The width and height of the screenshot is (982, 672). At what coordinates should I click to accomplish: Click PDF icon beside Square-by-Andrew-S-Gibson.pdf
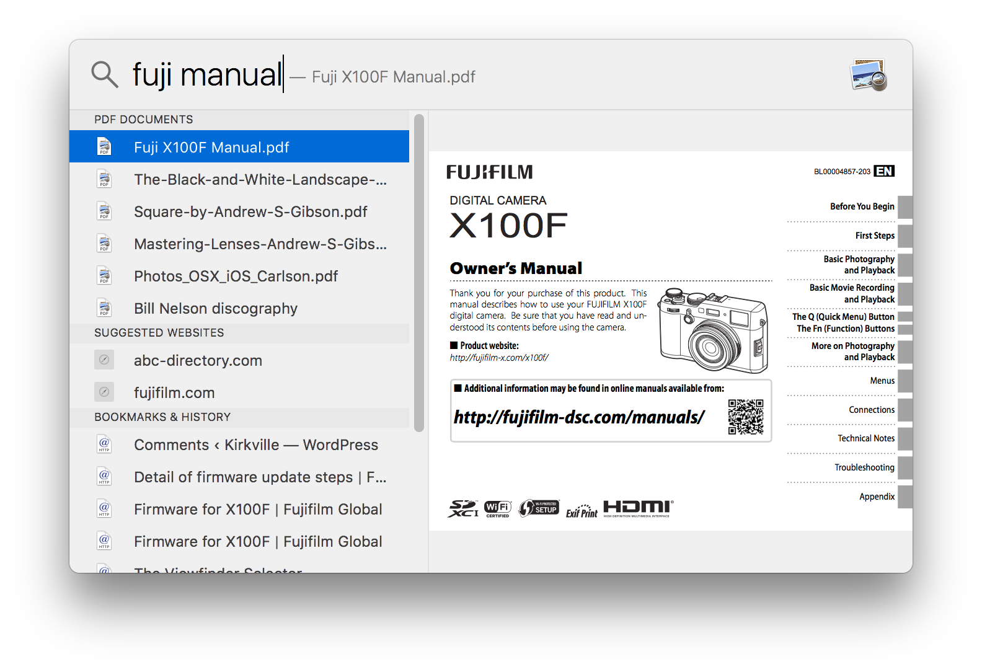click(x=104, y=211)
